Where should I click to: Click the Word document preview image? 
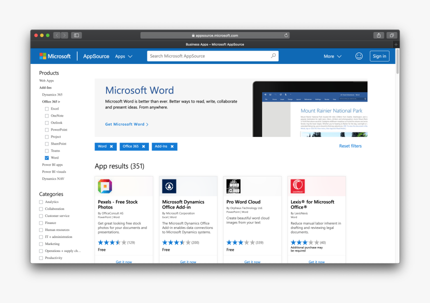[x=310, y=109]
